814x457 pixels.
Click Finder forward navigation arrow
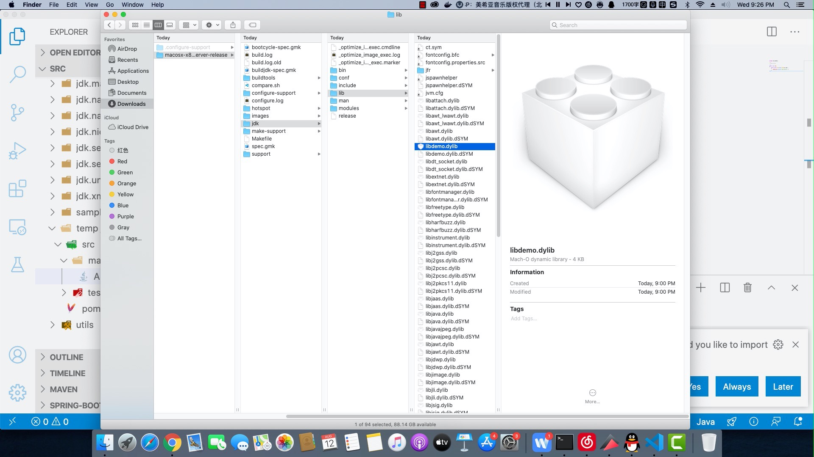point(120,25)
